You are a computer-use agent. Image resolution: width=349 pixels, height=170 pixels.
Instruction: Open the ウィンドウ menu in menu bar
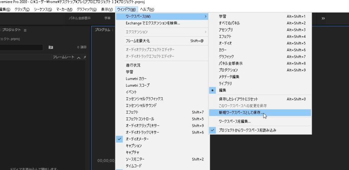[126, 9]
